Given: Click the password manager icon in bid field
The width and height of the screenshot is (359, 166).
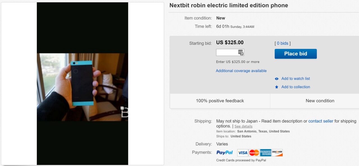Looking at the screenshot, I should click(241, 52).
